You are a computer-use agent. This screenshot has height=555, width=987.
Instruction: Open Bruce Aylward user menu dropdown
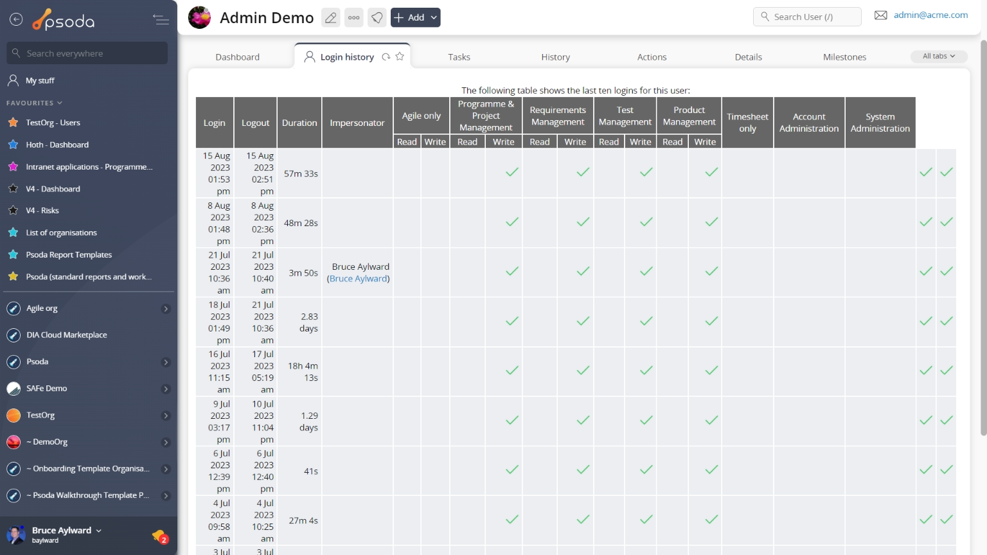[x=98, y=531]
